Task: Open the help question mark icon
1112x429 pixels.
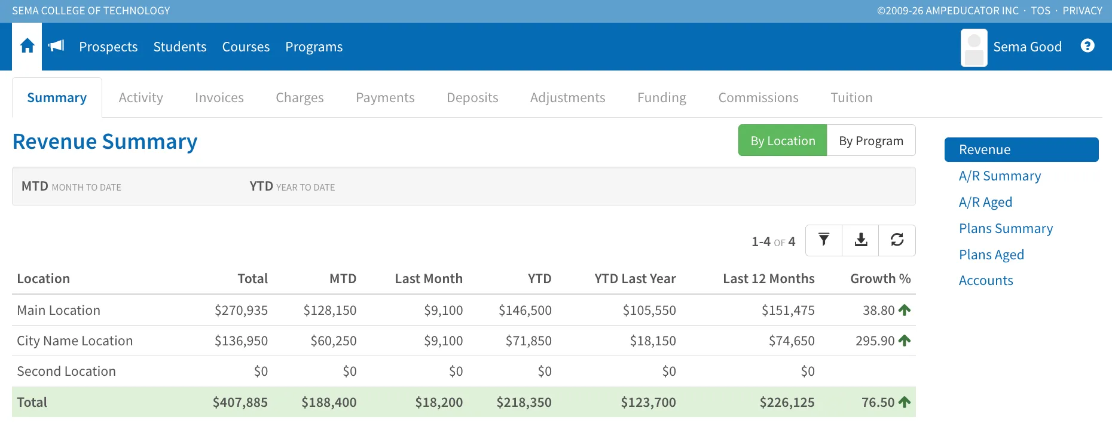Action: 1087,46
